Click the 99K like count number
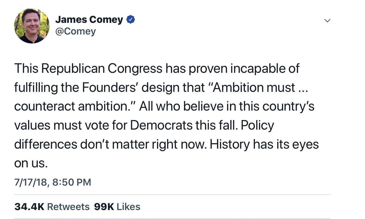The width and height of the screenshot is (365, 219). [104, 207]
